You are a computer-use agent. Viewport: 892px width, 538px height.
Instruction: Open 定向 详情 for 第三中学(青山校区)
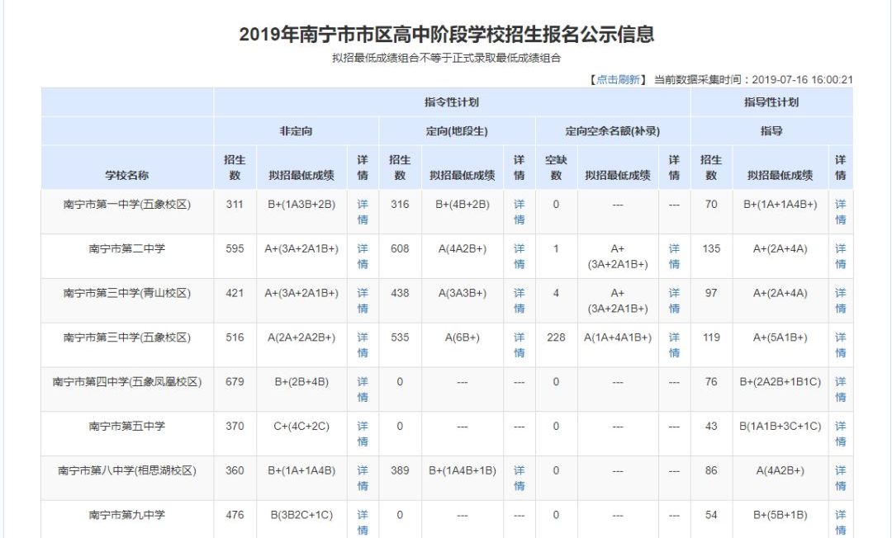[x=519, y=300]
